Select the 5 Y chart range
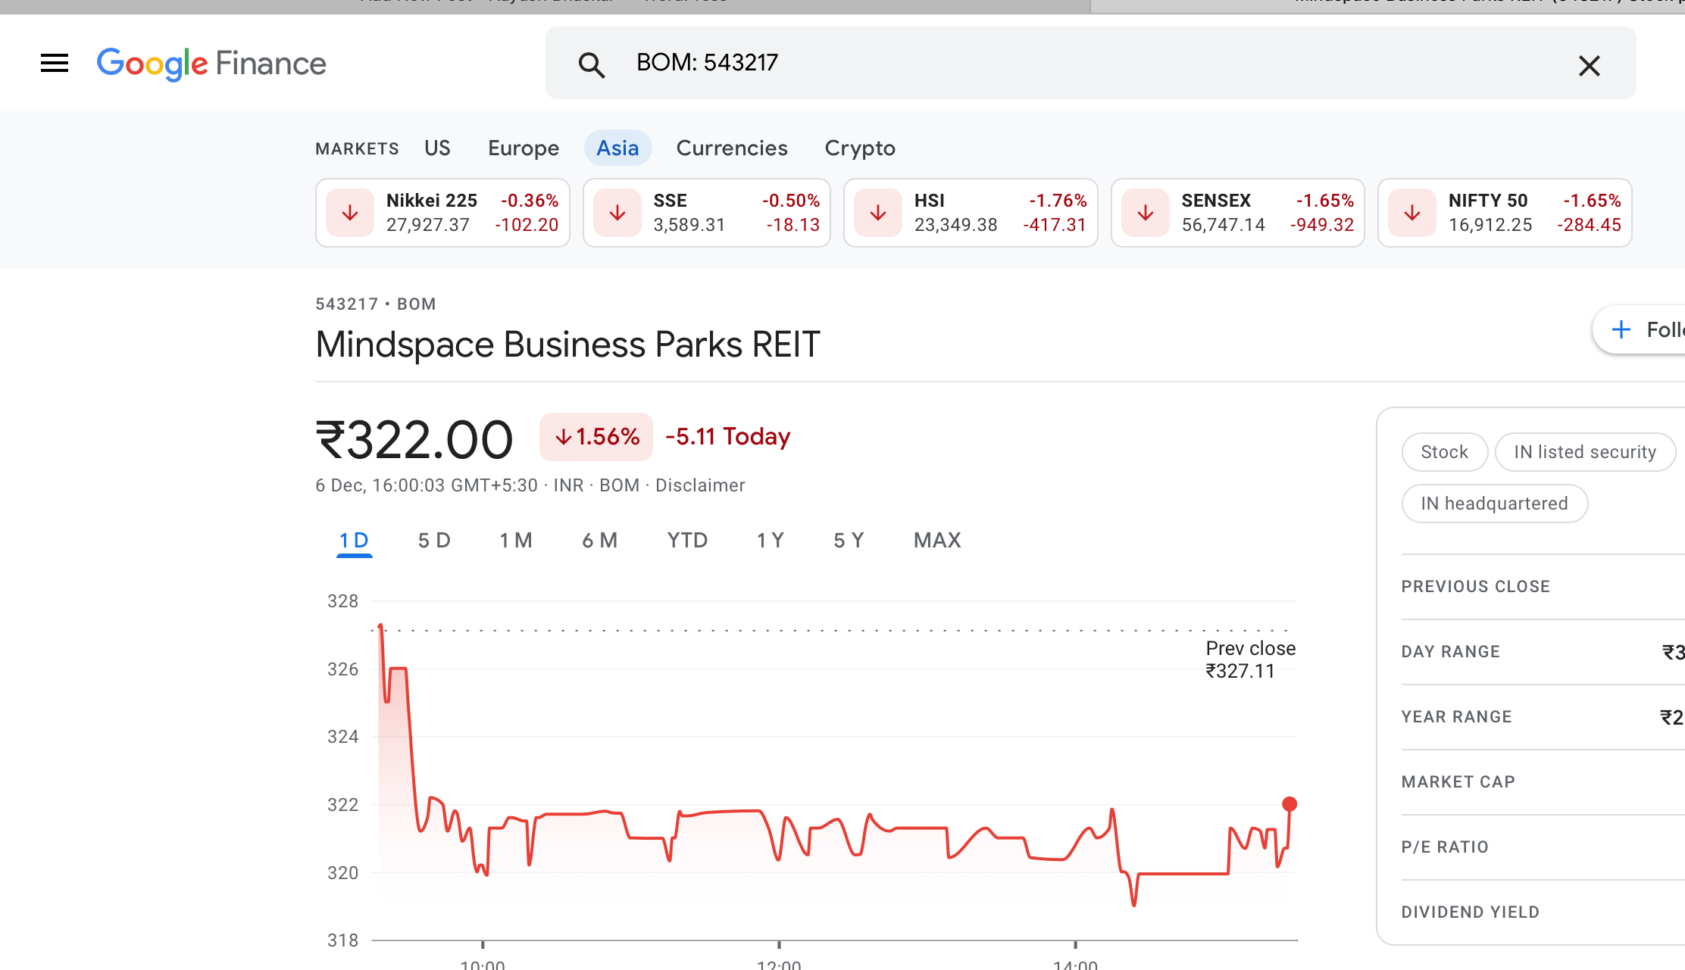The image size is (1685, 970). (849, 541)
